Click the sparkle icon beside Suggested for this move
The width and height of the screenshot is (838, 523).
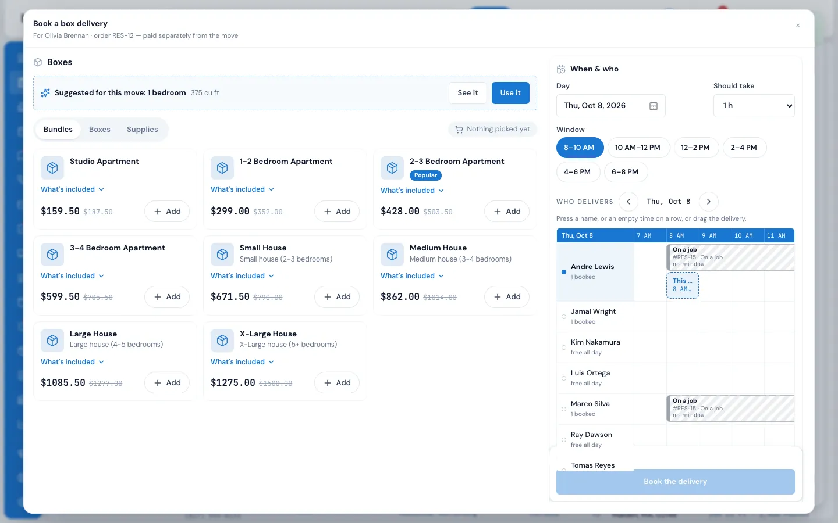pos(45,93)
